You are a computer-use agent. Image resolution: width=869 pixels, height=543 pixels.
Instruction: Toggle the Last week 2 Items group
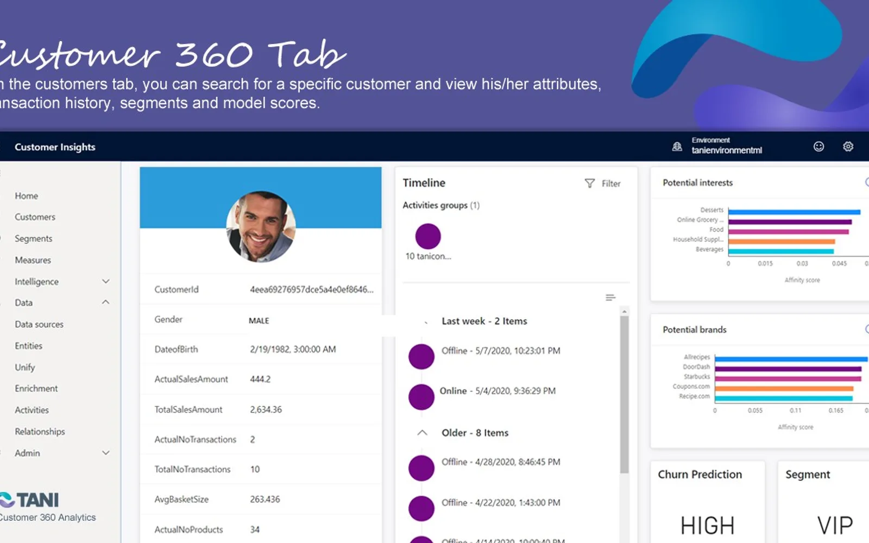(x=426, y=322)
